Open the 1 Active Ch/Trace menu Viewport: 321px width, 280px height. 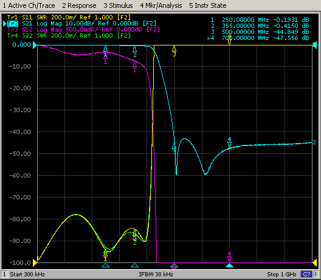(29, 5)
